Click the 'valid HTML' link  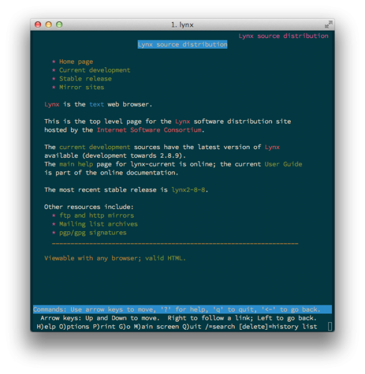pyautogui.click(x=164, y=258)
